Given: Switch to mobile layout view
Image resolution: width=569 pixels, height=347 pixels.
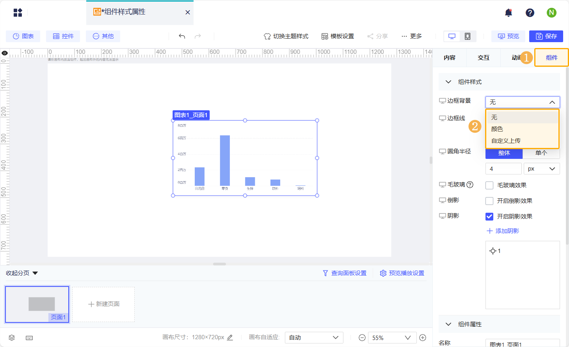Looking at the screenshot, I should tap(468, 36).
